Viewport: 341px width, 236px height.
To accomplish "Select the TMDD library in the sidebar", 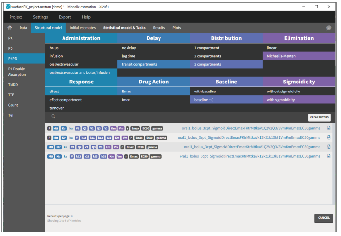I will [x=13, y=85].
